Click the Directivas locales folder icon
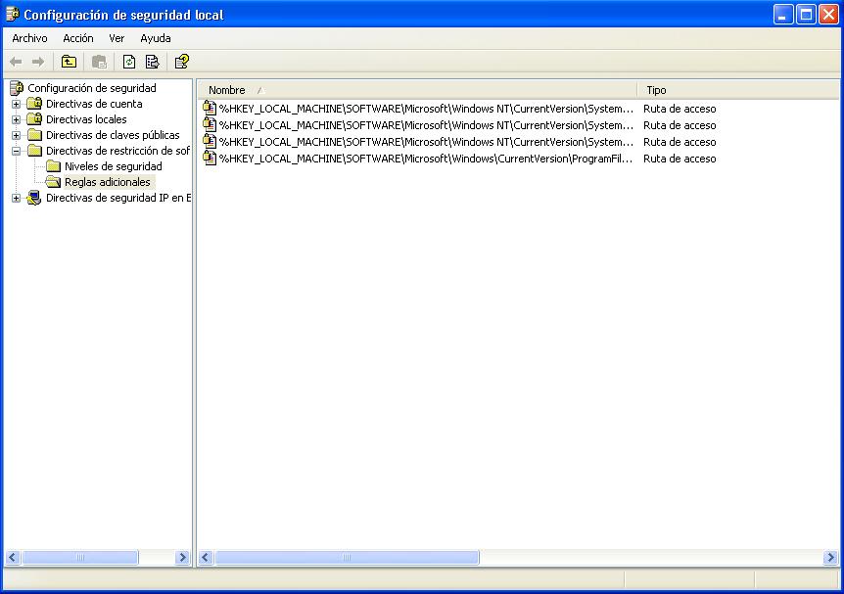Image resolution: width=844 pixels, height=594 pixels. click(x=34, y=119)
